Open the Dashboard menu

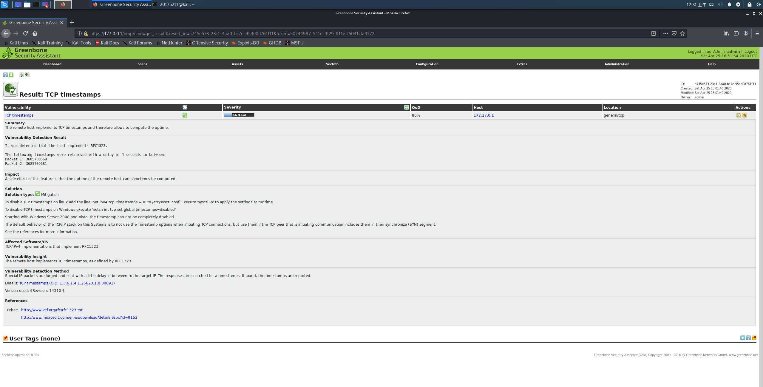coord(52,64)
